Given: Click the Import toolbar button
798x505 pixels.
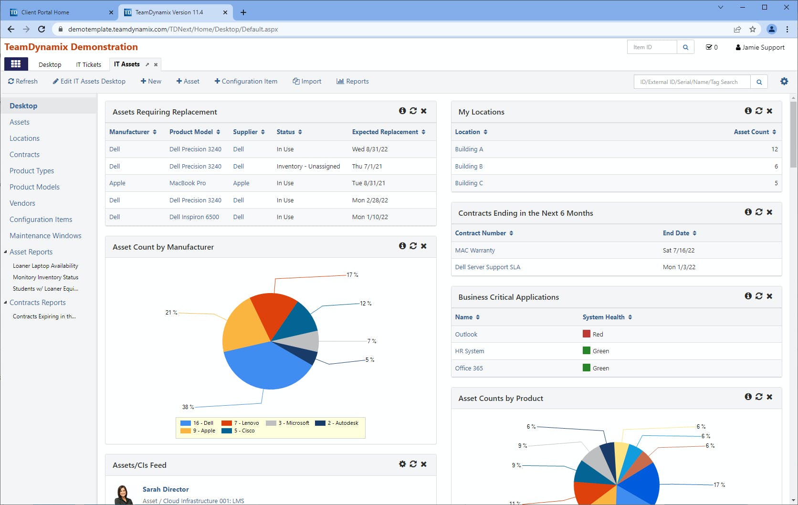Looking at the screenshot, I should tap(307, 81).
